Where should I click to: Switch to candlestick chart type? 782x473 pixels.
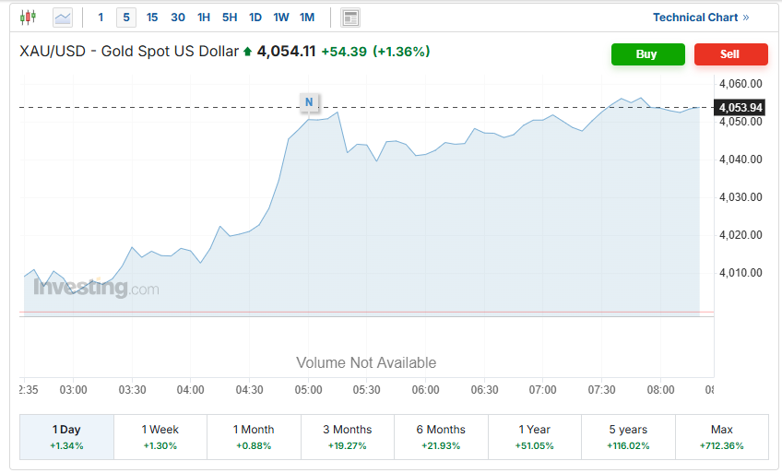[28, 18]
